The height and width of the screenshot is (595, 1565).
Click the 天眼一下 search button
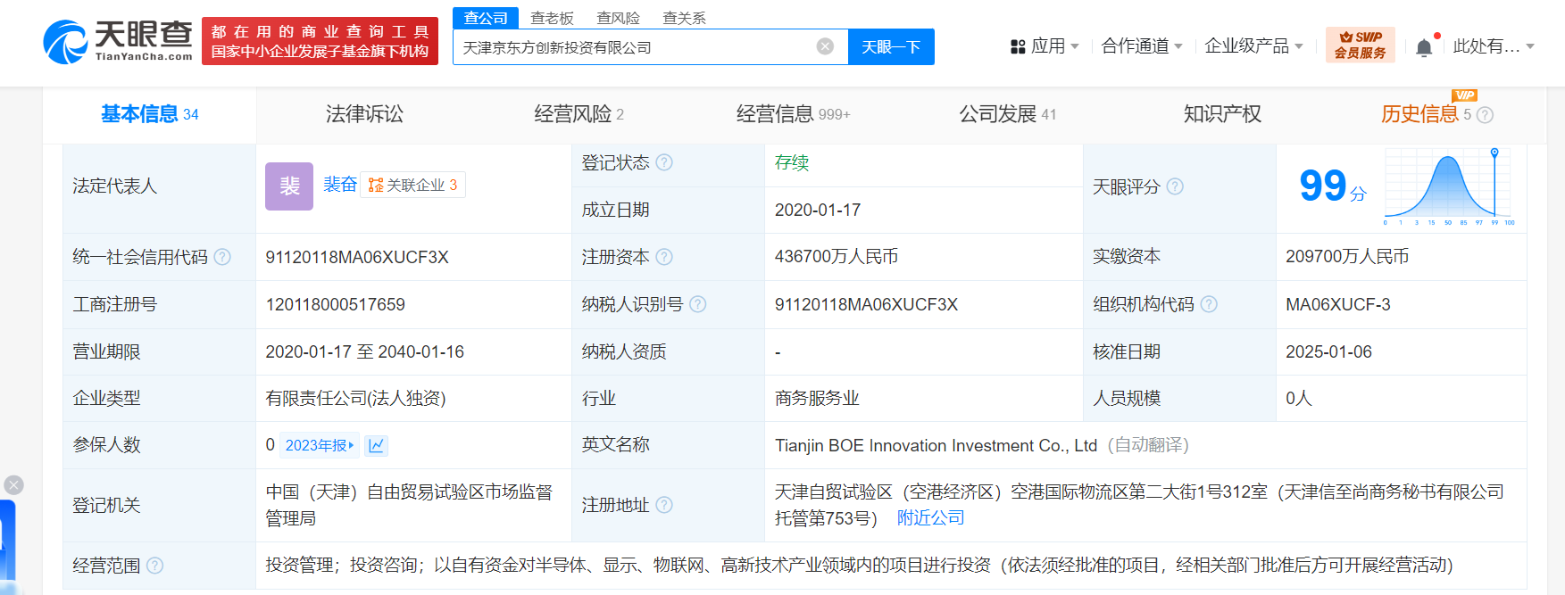click(x=890, y=47)
